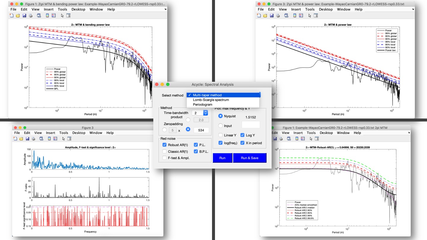Click Save icon in the bending power law window

(24, 15)
